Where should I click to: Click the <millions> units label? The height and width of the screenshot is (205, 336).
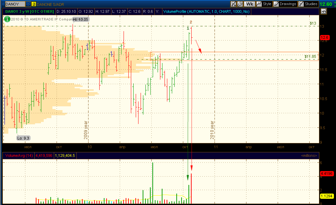tap(309, 155)
